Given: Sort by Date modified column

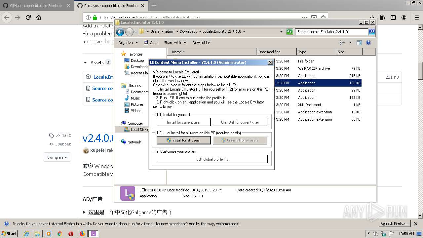Looking at the screenshot, I should (x=277, y=52).
